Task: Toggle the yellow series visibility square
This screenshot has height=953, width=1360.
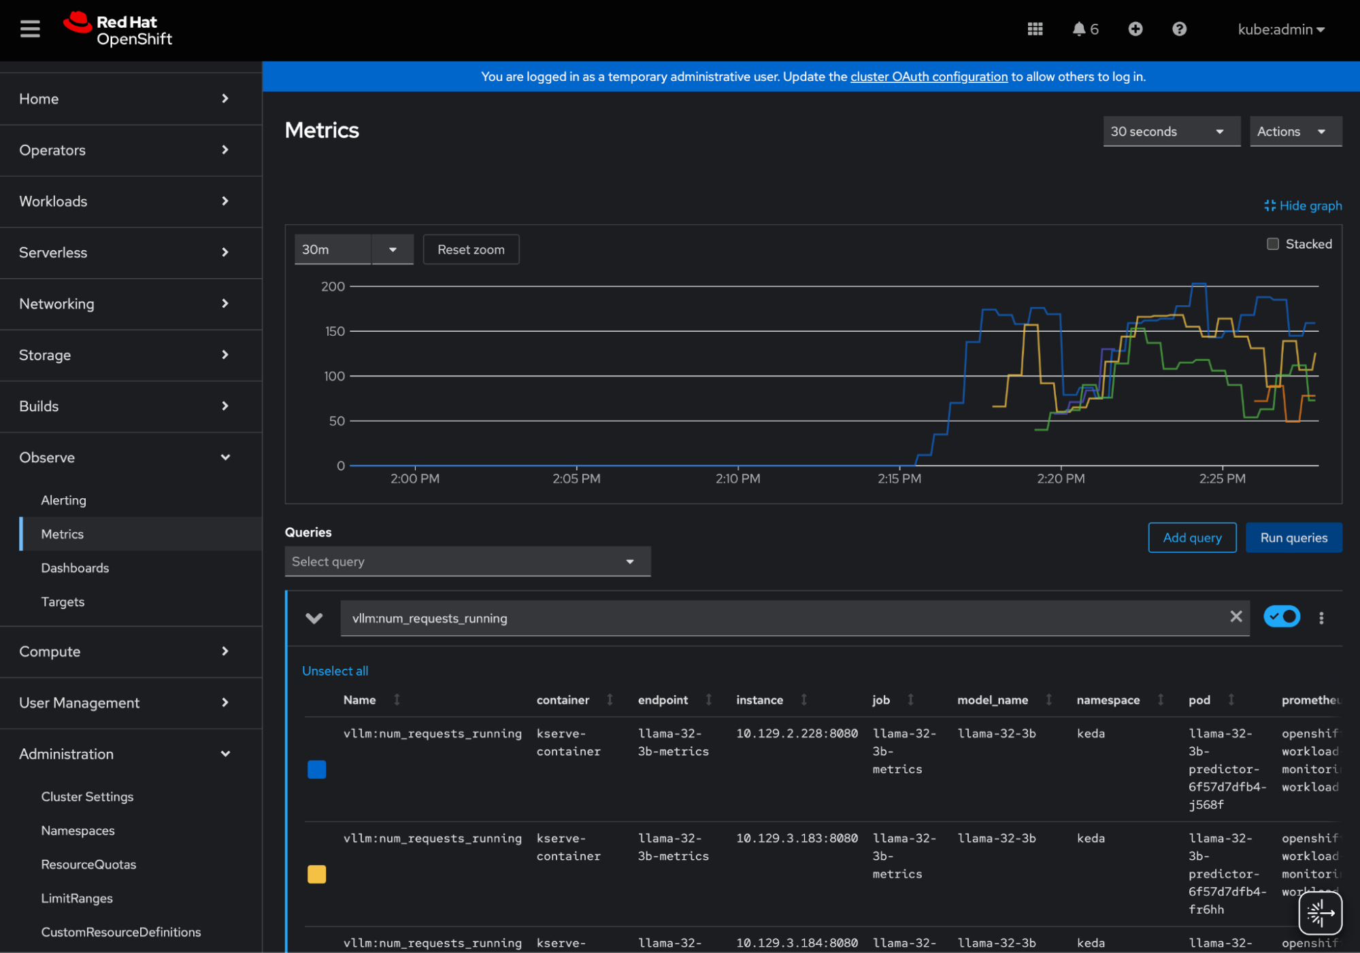Action: 316,874
